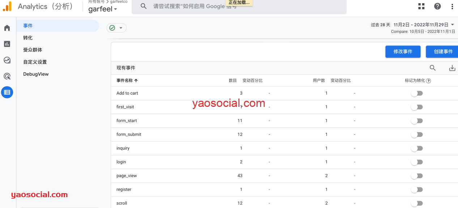
Task: Open the green checkmark status dropdown
Action: pos(116,28)
